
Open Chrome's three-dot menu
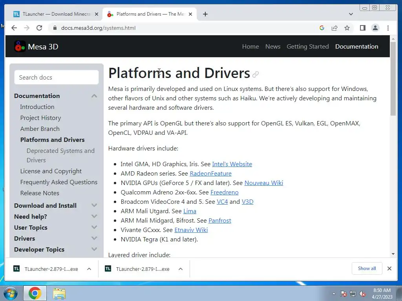tap(388, 28)
